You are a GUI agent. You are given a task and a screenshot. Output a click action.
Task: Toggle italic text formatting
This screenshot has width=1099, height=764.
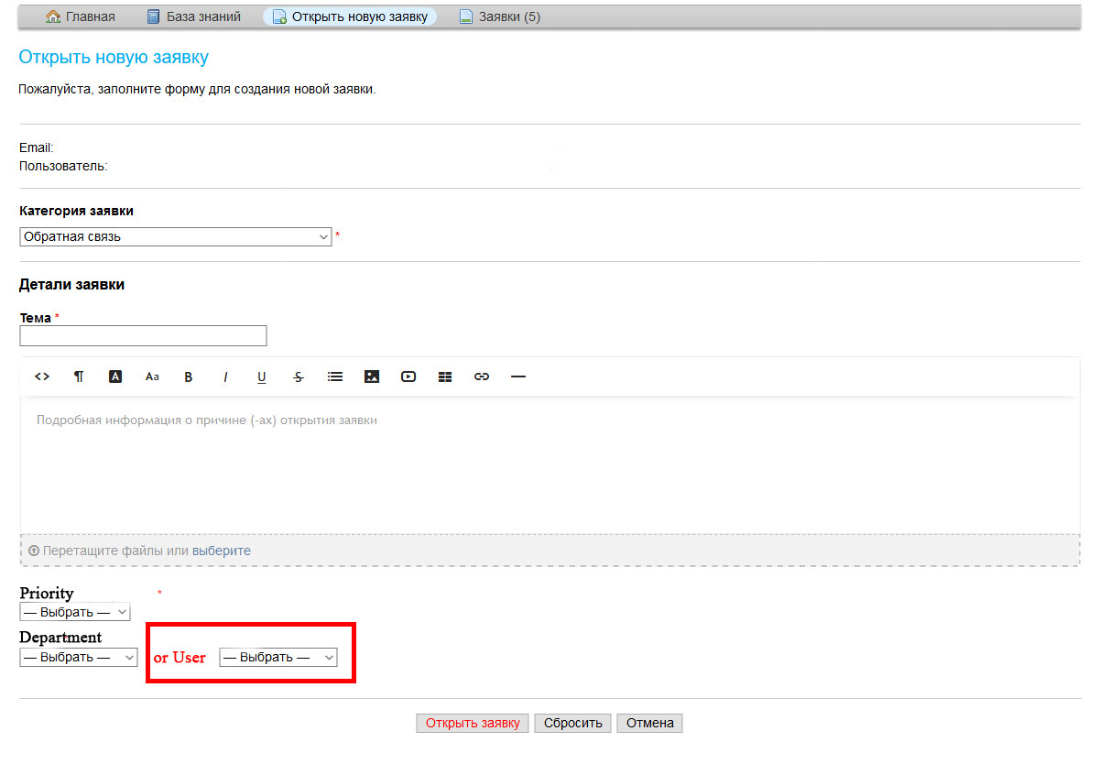click(225, 377)
